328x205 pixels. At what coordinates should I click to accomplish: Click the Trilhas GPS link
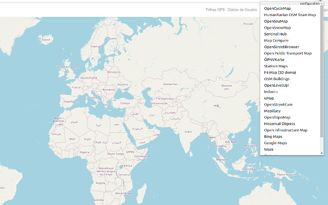tap(215, 9)
